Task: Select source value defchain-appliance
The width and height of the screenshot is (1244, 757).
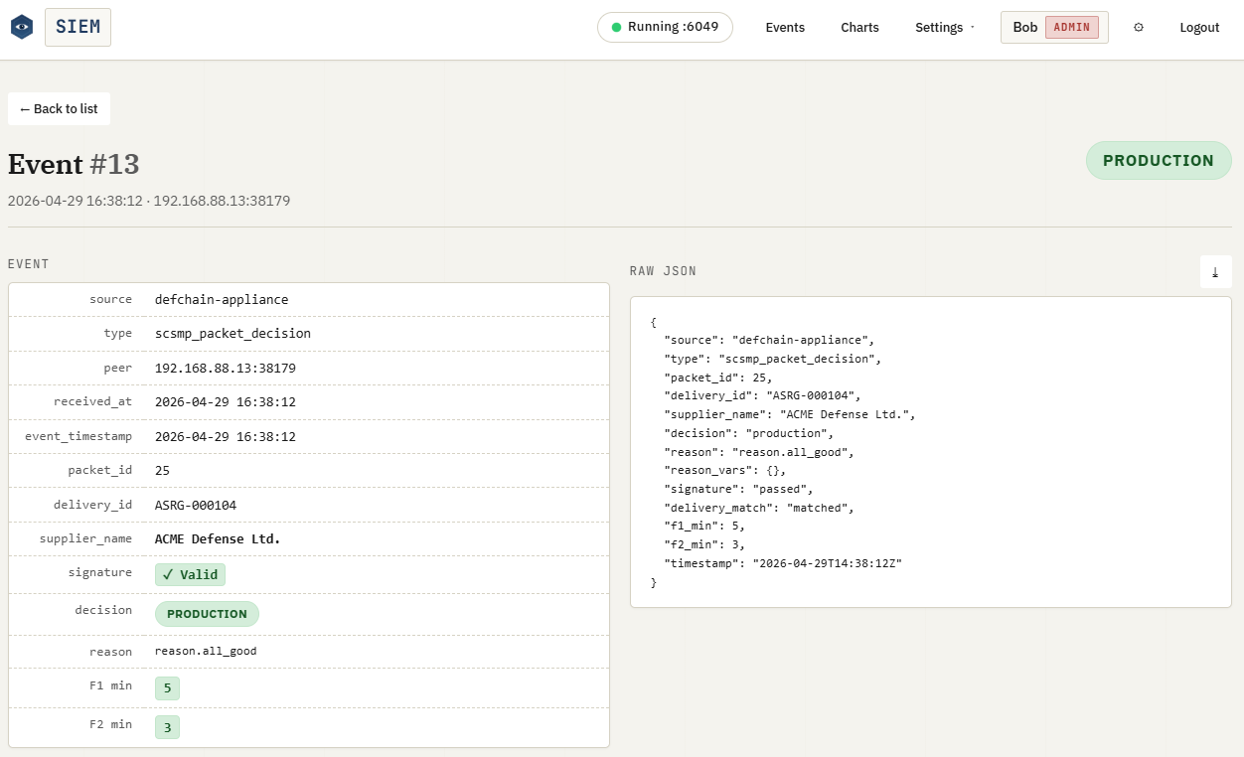Action: coord(222,299)
